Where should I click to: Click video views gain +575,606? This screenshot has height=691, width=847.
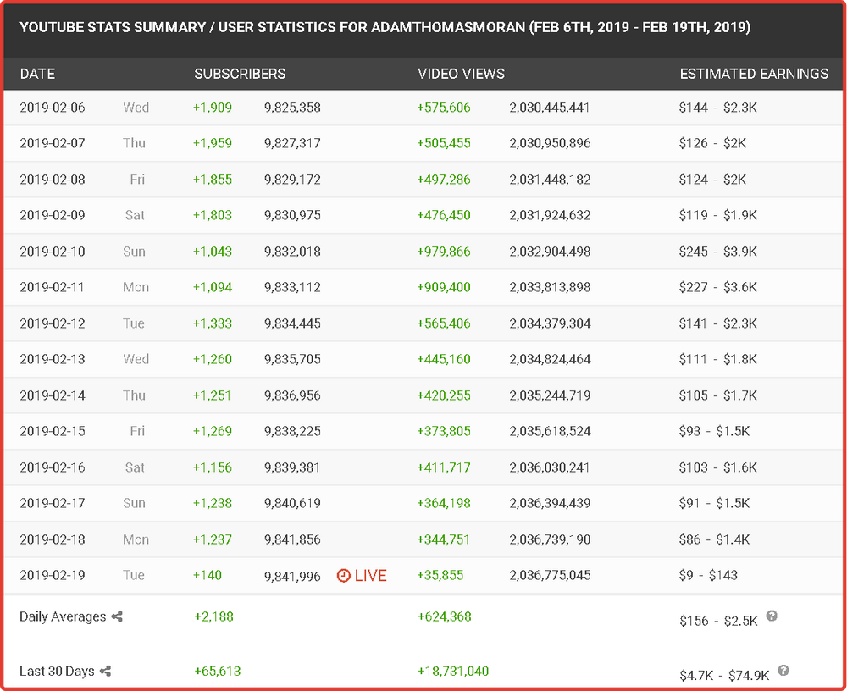tap(444, 108)
